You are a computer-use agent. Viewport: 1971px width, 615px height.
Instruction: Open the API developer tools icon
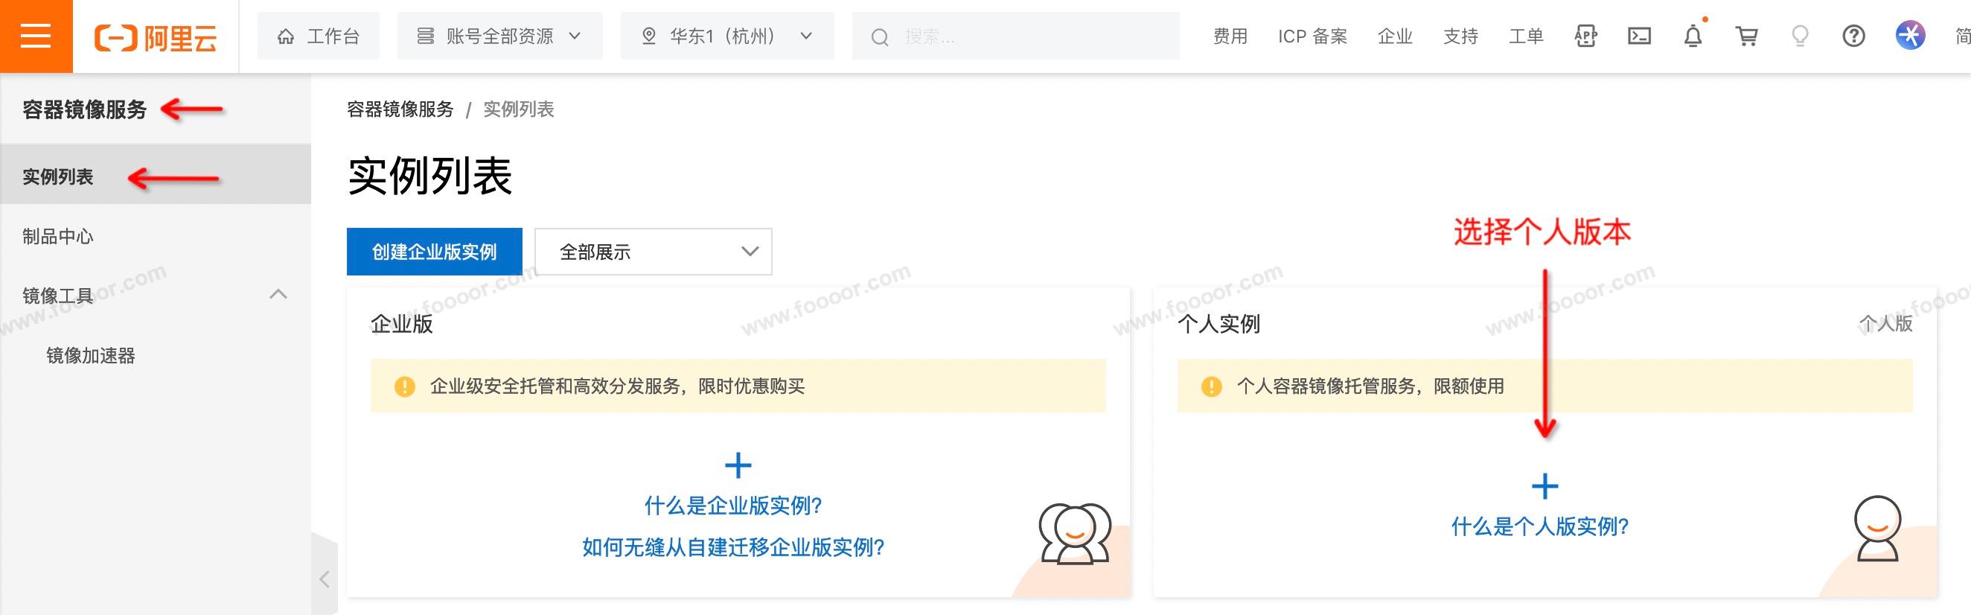[1585, 36]
